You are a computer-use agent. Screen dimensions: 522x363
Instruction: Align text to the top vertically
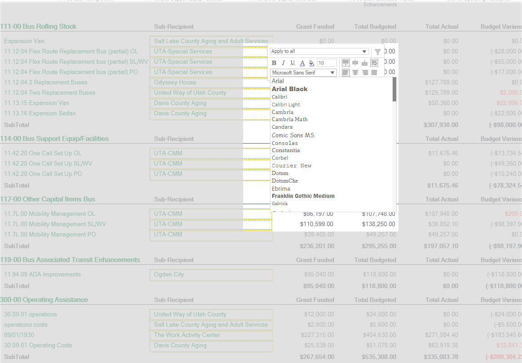click(346, 62)
